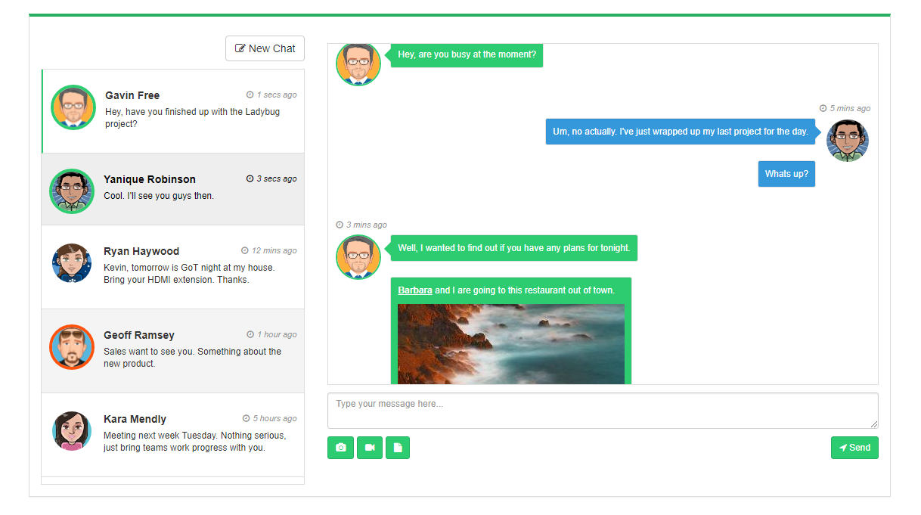Open the compose pencil icon in New Chat
Image resolution: width=921 pixels, height=515 pixels.
click(x=240, y=48)
